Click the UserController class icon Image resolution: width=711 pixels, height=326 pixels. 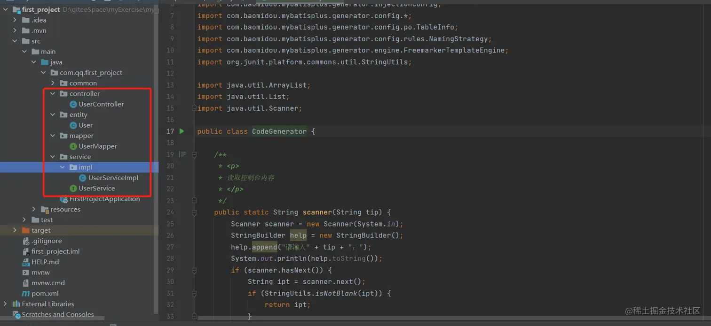(73, 104)
